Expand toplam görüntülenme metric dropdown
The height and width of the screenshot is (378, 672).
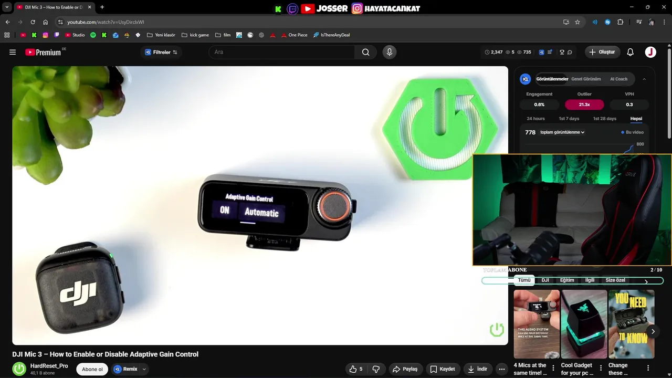[x=562, y=132]
